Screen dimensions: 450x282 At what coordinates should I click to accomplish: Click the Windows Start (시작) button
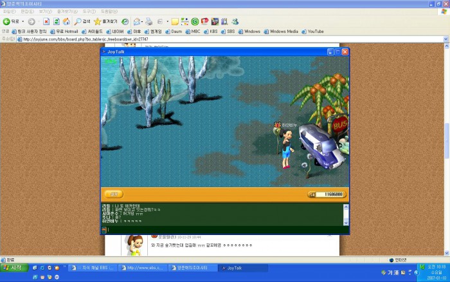pos(13,267)
